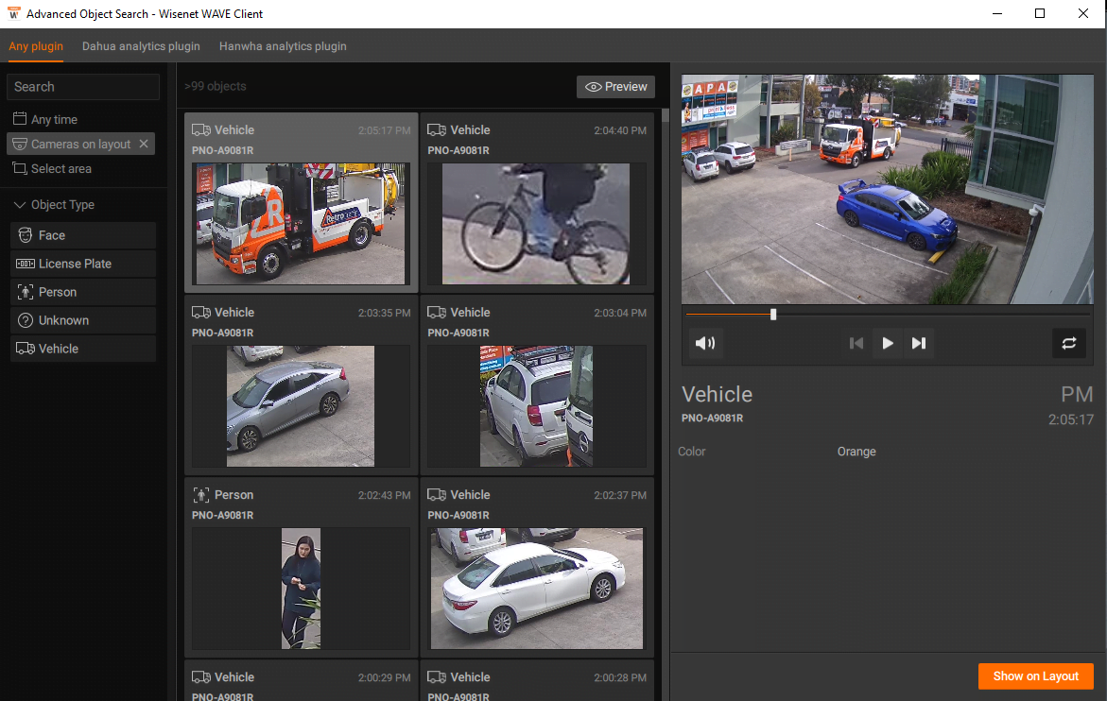Click the Vehicle icon on the 2:00:29 PM card
The image size is (1107, 701).
201,677
